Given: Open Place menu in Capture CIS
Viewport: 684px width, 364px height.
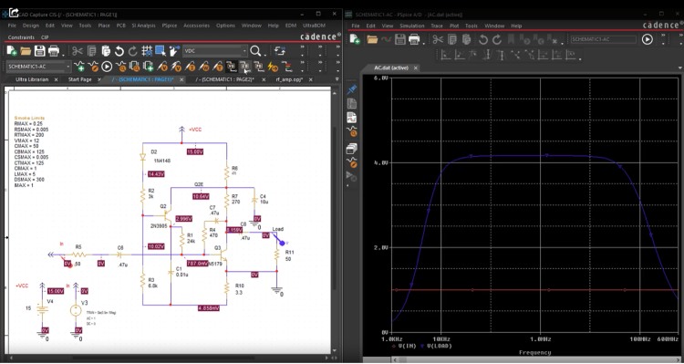Looking at the screenshot, I should click(104, 26).
